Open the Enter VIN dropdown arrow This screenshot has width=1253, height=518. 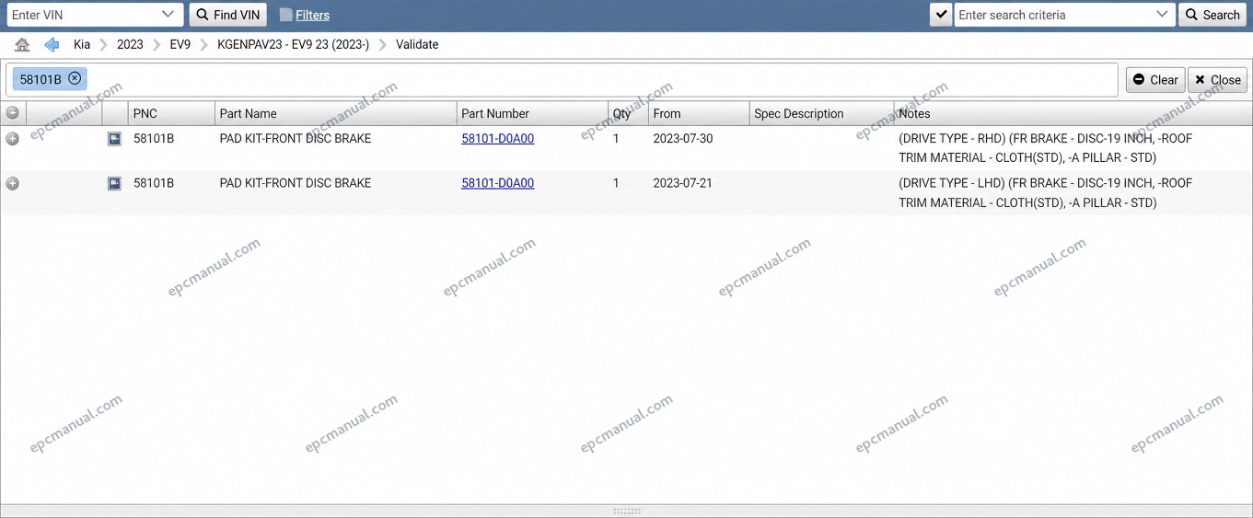pos(168,15)
